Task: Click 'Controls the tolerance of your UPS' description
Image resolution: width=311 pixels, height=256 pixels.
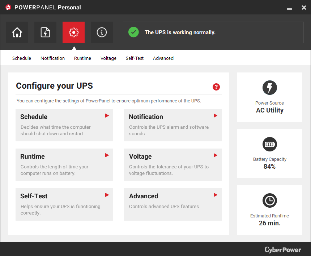Action: tap(169, 170)
